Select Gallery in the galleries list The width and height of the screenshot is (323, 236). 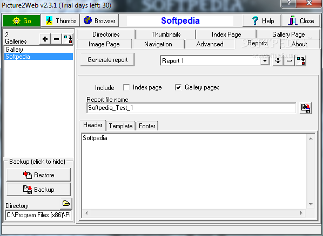(38, 50)
